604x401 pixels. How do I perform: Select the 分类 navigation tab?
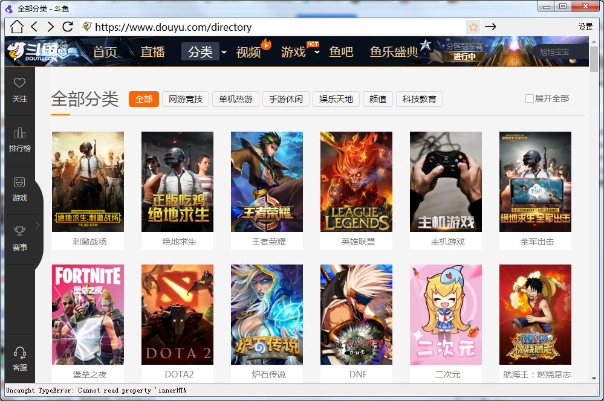coord(200,51)
